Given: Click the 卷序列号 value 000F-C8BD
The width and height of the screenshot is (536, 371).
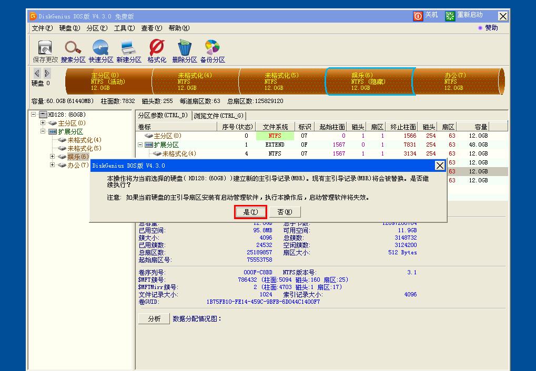Looking at the screenshot, I should pyautogui.click(x=258, y=272).
